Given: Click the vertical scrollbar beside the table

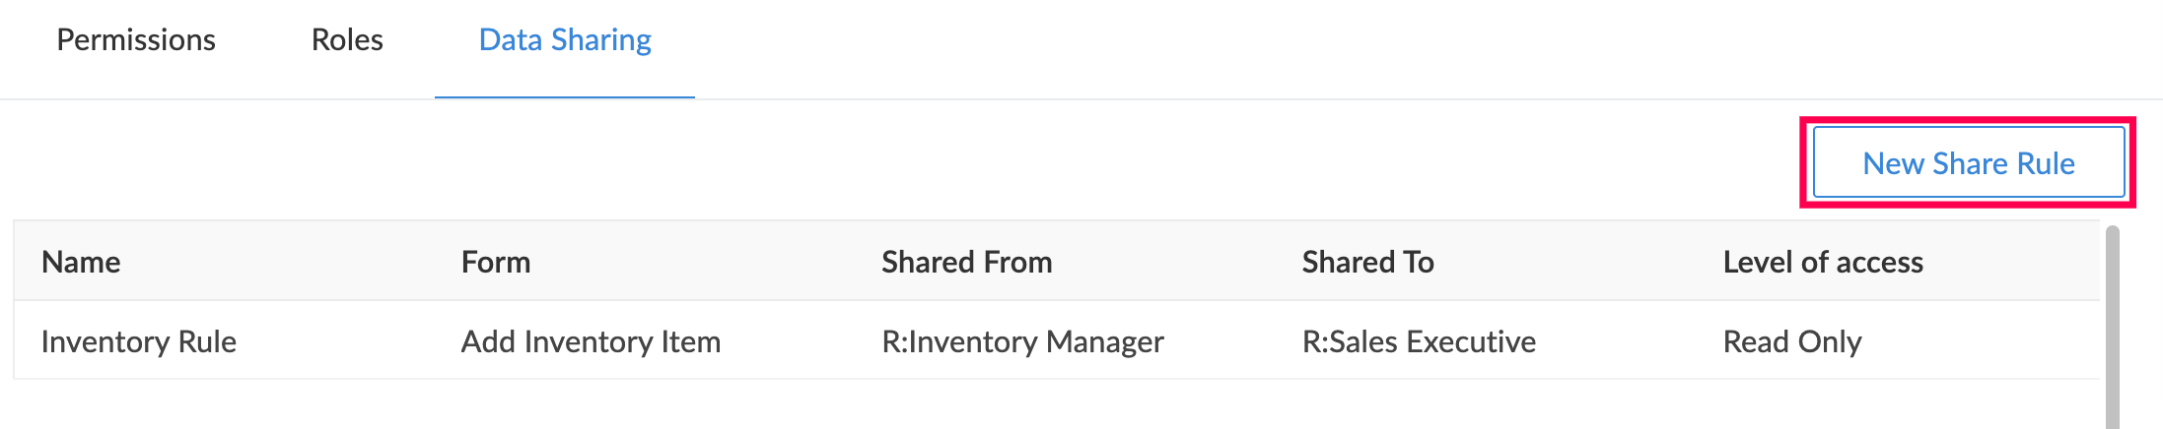Looking at the screenshot, I should [x=2112, y=325].
